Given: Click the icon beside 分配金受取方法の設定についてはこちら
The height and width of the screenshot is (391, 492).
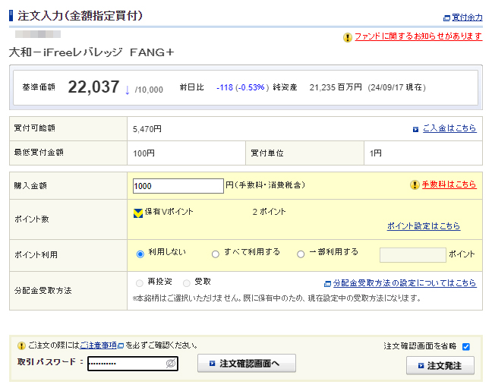Looking at the screenshot, I should click(327, 283).
